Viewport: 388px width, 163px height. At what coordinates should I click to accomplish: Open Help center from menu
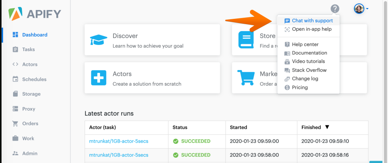(x=305, y=45)
